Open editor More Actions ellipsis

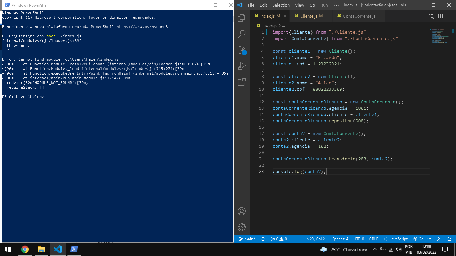pyautogui.click(x=449, y=16)
